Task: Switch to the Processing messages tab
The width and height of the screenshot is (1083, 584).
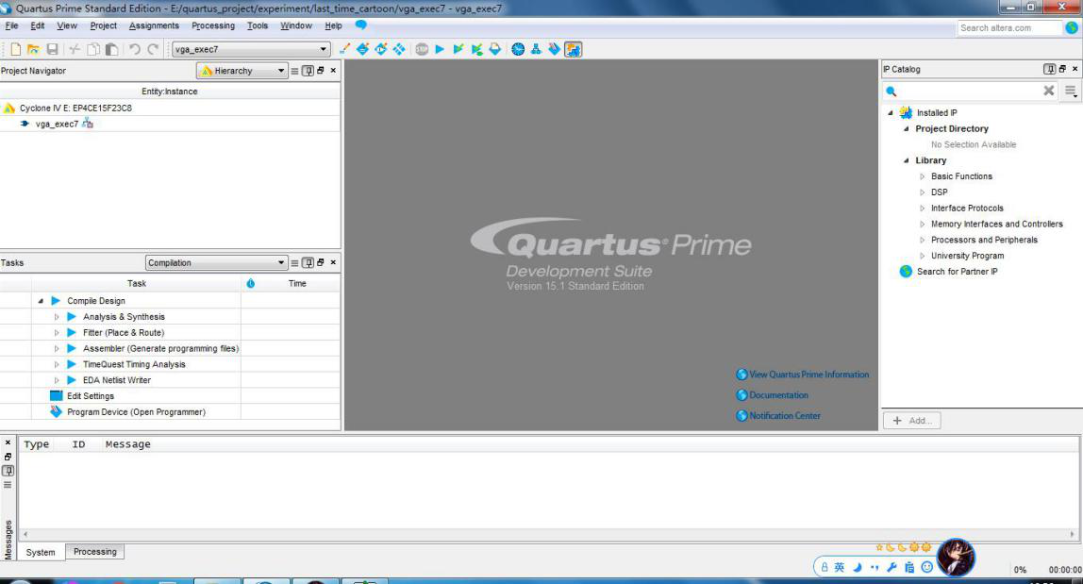Action: (x=95, y=552)
